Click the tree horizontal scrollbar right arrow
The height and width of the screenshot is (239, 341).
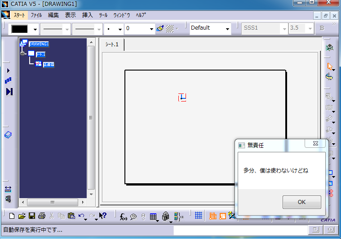(83, 202)
